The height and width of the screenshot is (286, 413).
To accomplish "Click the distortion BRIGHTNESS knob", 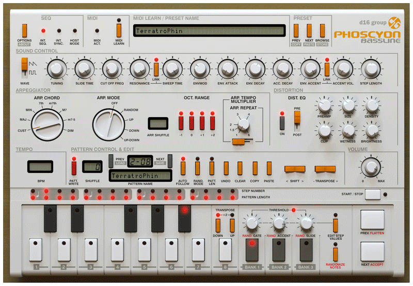I will pyautogui.click(x=372, y=131).
